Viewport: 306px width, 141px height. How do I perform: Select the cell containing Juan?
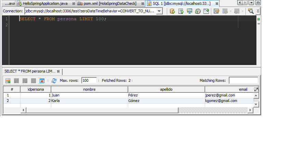(89, 95)
